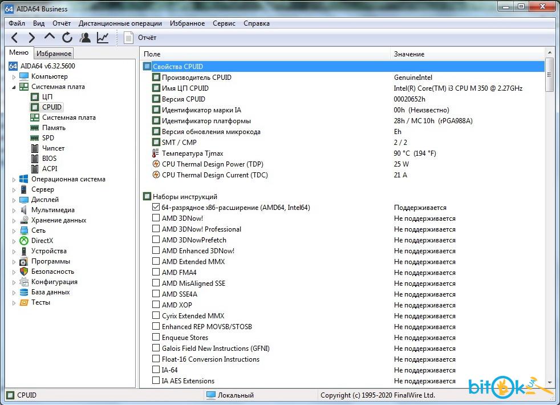The image size is (560, 405).
Task: Expand the Компьютер tree node arrow
Action: (x=14, y=77)
